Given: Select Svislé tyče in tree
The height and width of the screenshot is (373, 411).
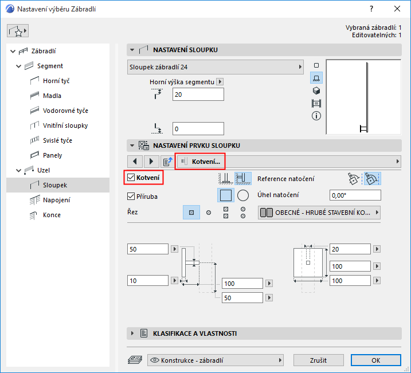Looking at the screenshot, I should coord(57,140).
